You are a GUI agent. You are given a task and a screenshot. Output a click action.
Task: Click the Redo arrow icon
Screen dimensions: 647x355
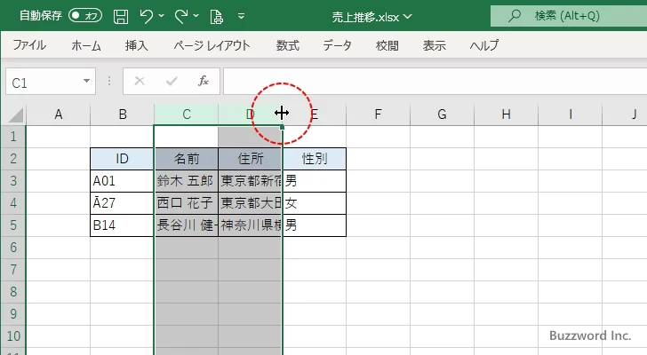point(180,16)
